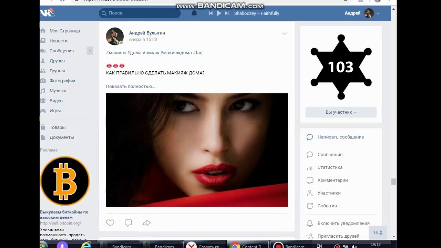Expand post with Показать полностью
441x248 pixels.
(131, 86)
